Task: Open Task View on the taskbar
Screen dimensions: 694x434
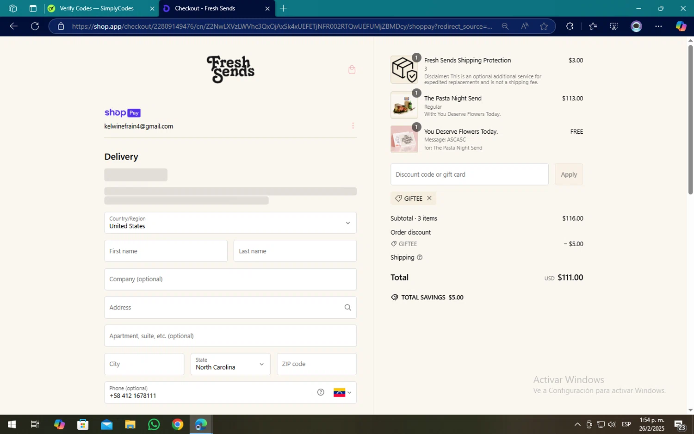Action: point(35,424)
